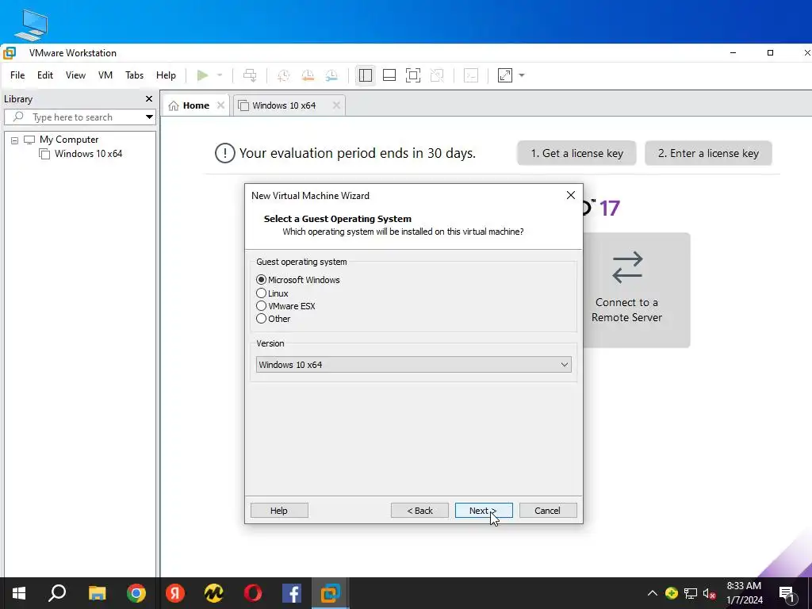Click the green Power On play icon
Image resolution: width=812 pixels, height=609 pixels.
202,75
